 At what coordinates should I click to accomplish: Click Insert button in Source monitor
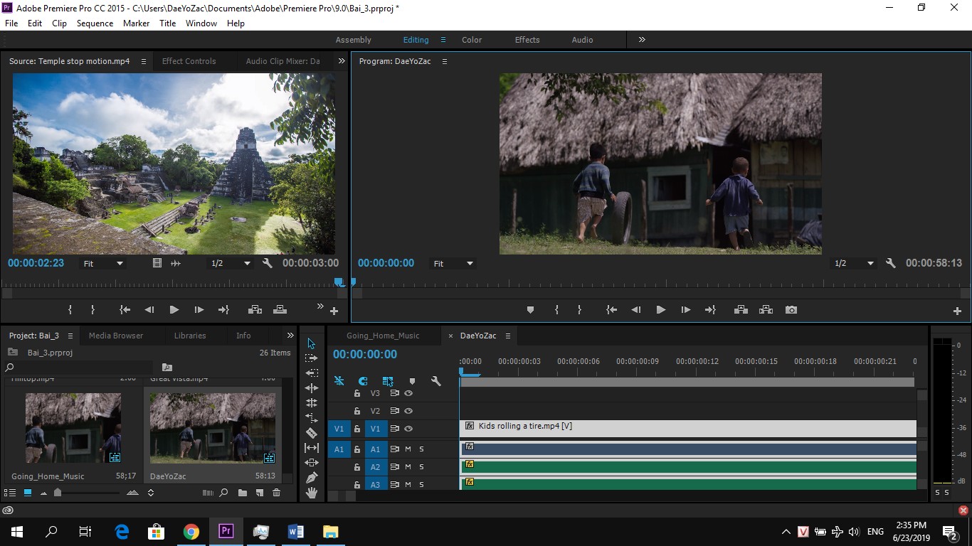[x=254, y=310]
